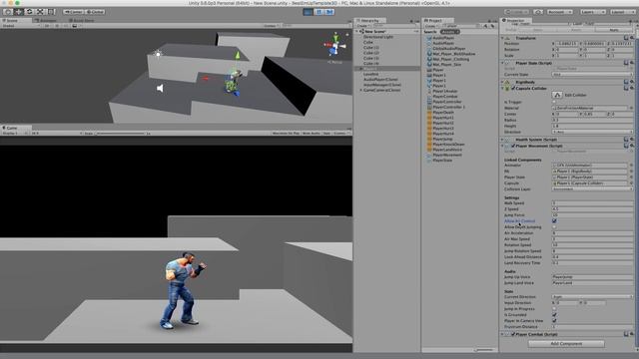Select the Rotate tool in the toolbar
Screen dimensions: 639x359
[x=29, y=12]
